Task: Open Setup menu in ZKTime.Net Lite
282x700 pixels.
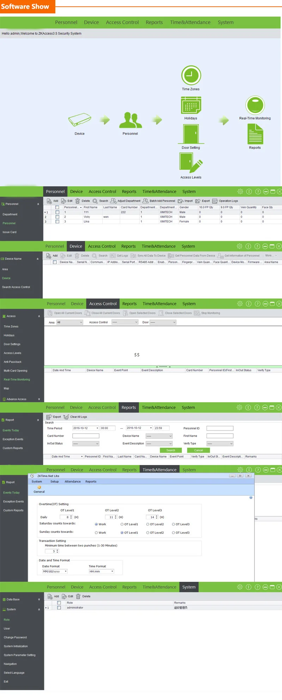Action: tap(54, 482)
